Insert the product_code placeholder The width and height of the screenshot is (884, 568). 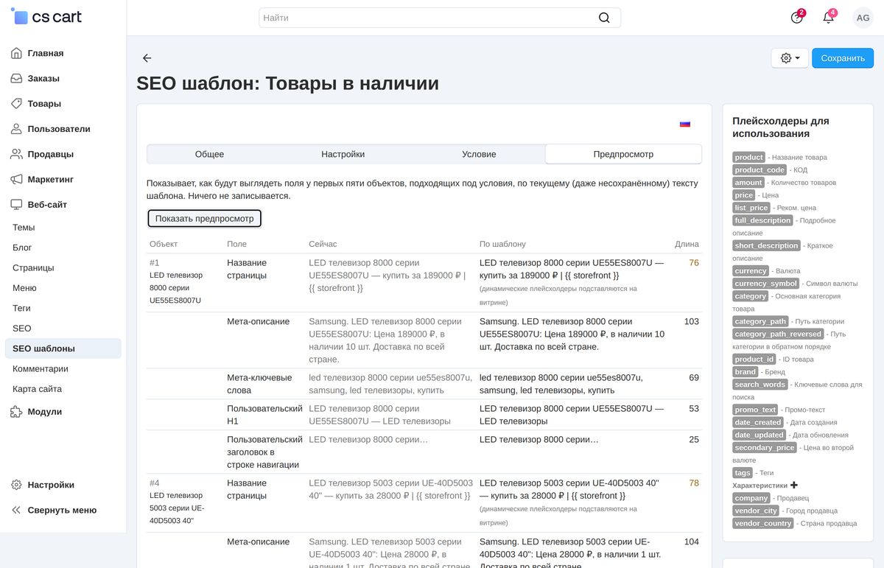[x=760, y=169]
